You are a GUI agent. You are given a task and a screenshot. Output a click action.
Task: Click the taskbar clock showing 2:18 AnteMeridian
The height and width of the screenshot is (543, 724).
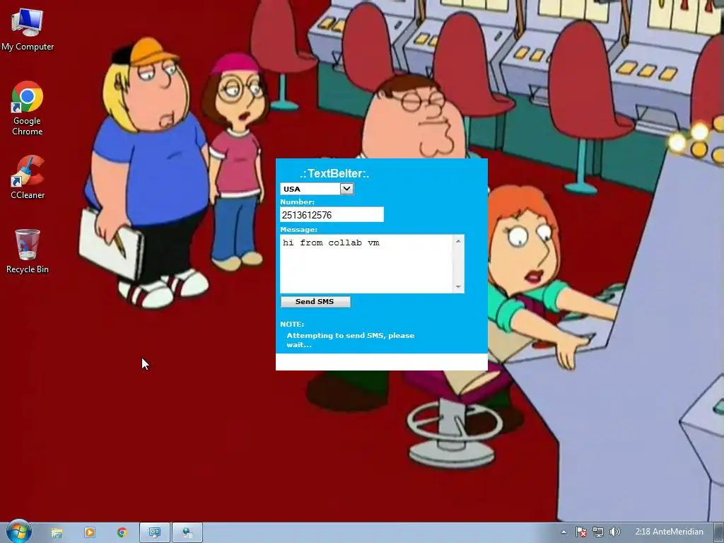(x=669, y=532)
